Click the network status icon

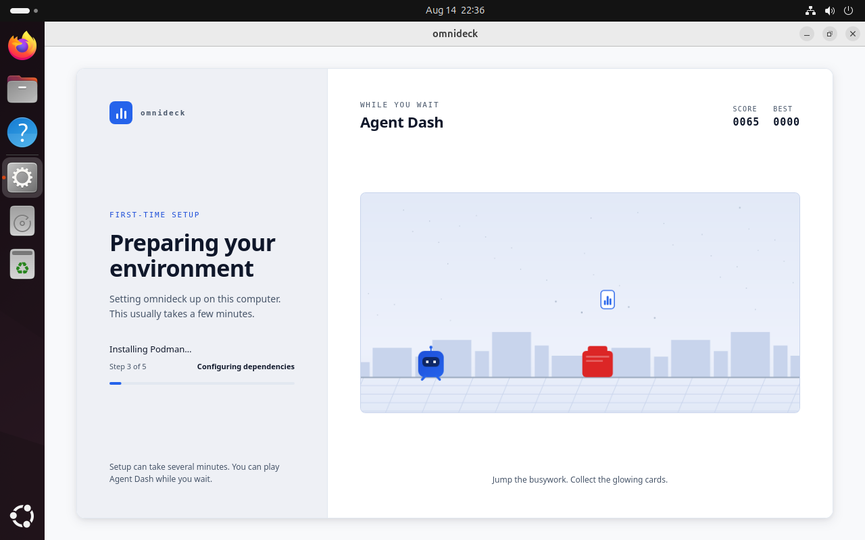click(810, 11)
